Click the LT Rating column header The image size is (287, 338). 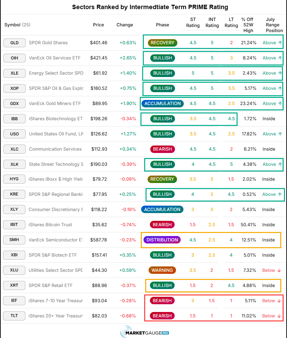click(x=231, y=22)
